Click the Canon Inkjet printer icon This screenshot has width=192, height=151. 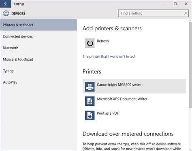tap(90, 87)
